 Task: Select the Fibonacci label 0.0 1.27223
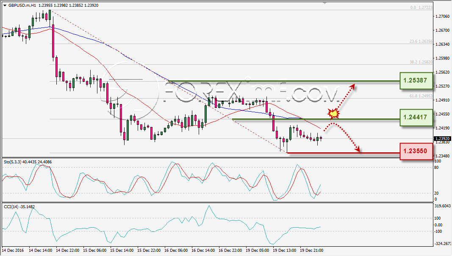pyautogui.click(x=421, y=8)
